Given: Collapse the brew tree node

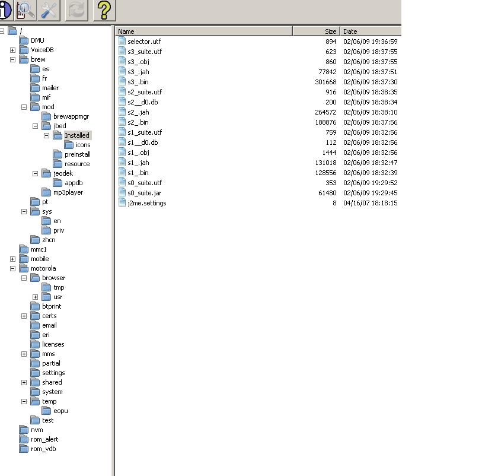Looking at the screenshot, I should tap(12, 59).
